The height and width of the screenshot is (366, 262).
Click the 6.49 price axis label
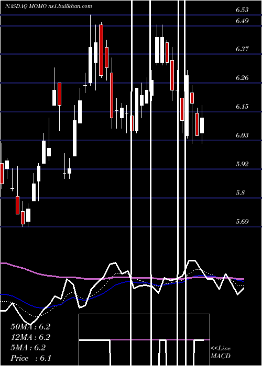pyautogui.click(x=242, y=21)
